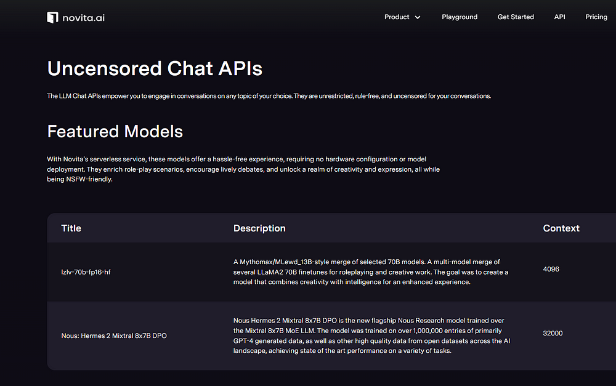Open the lzlv-70b-fp16-hf model entry
This screenshot has height=386, width=616.
coord(86,272)
